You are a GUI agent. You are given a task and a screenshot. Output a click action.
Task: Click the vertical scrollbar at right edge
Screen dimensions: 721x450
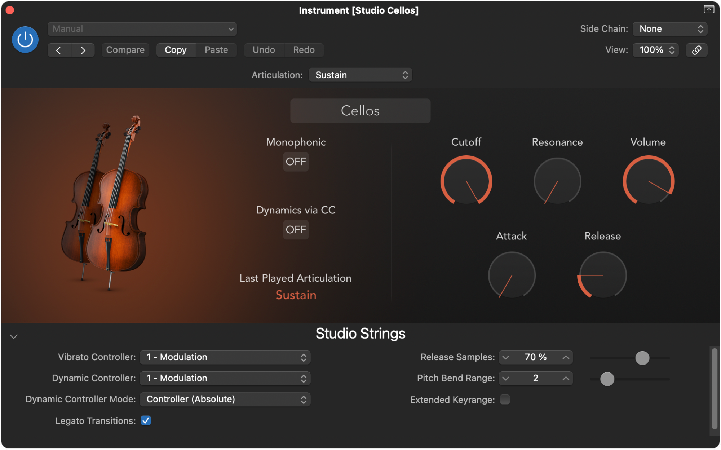coord(714,388)
